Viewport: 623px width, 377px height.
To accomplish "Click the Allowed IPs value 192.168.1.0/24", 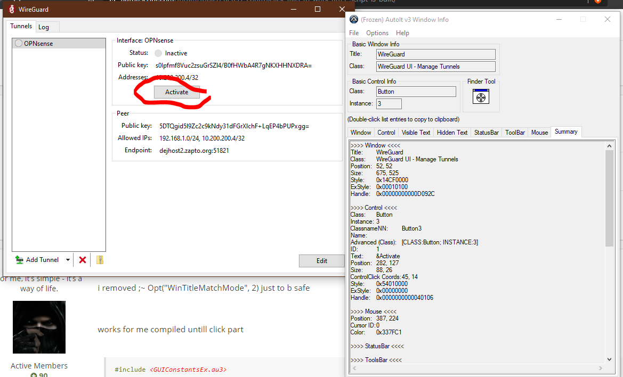I will (x=179, y=138).
